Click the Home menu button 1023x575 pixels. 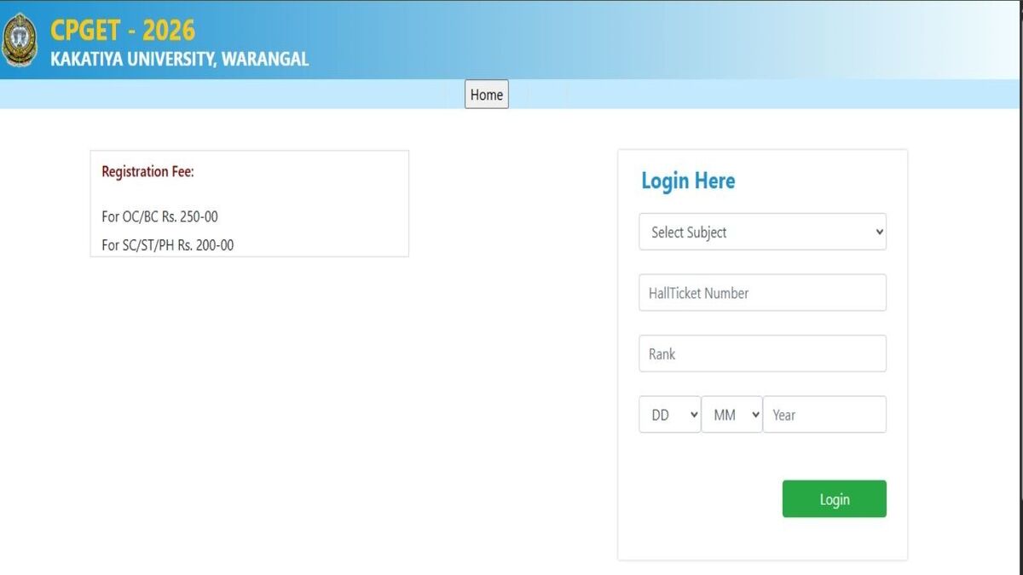click(x=487, y=95)
